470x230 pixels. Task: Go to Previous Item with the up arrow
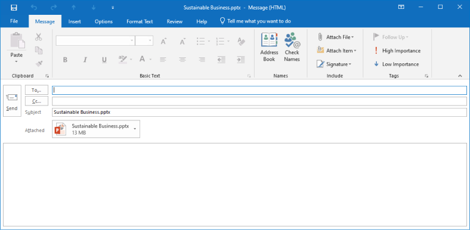pyautogui.click(x=74, y=7)
